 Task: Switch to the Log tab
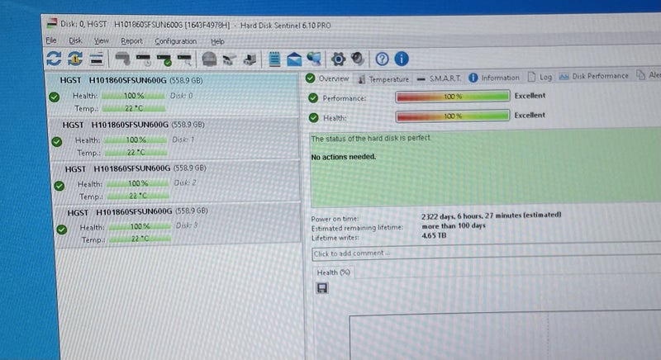coord(540,77)
